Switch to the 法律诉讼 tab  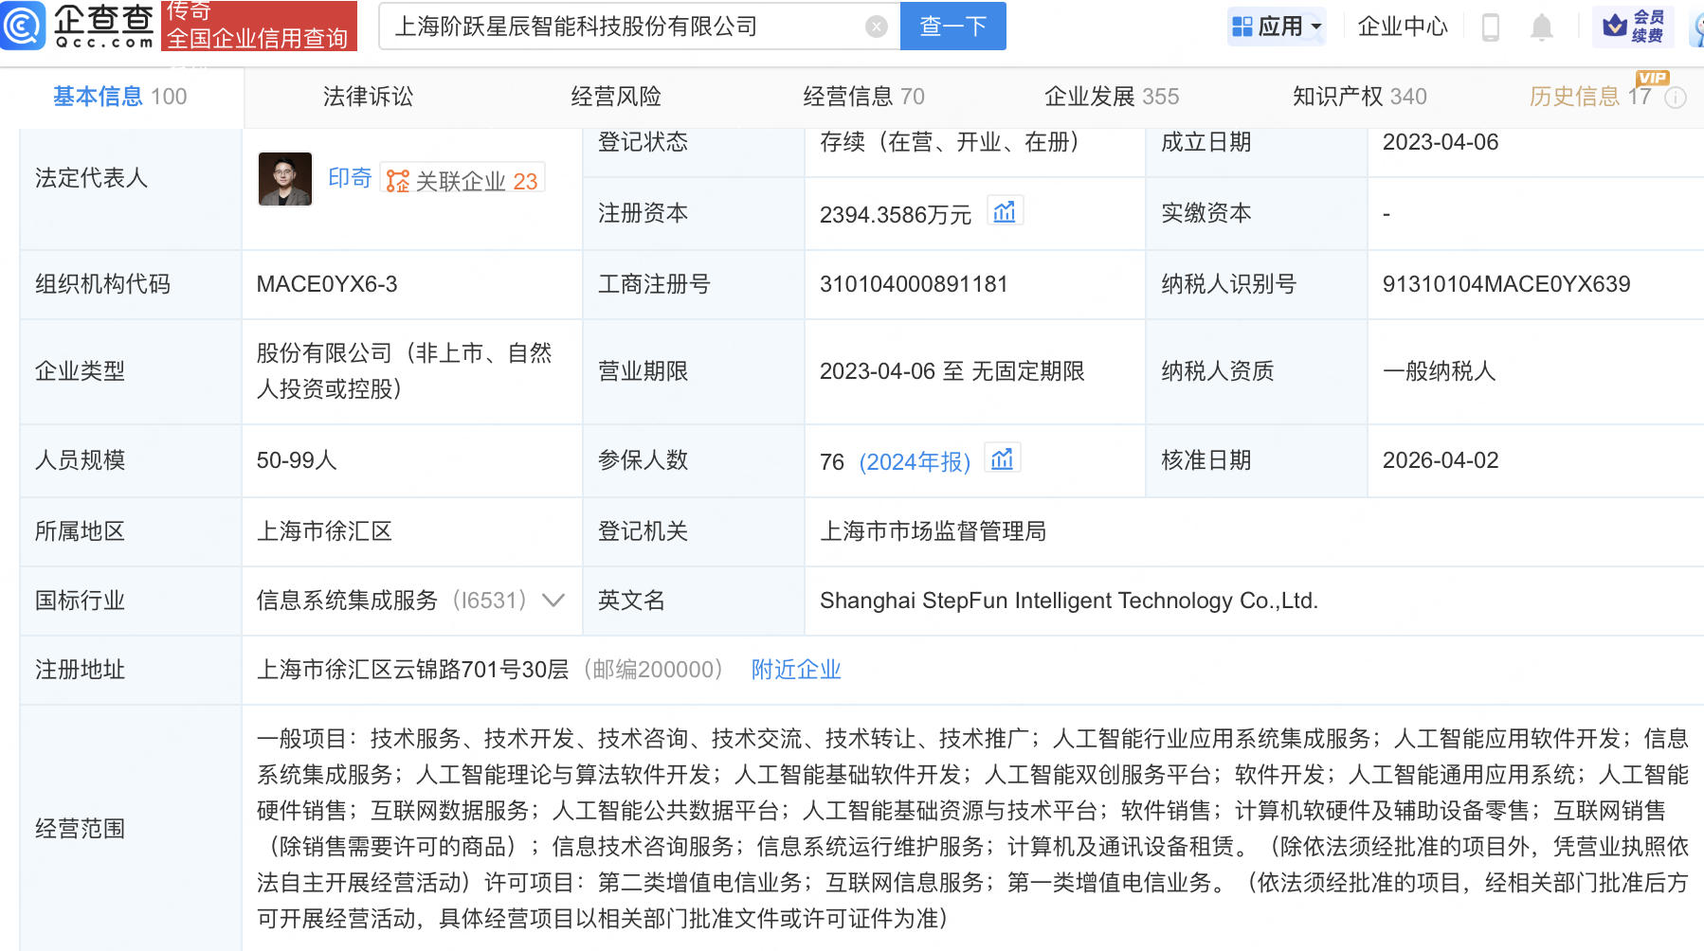click(367, 96)
